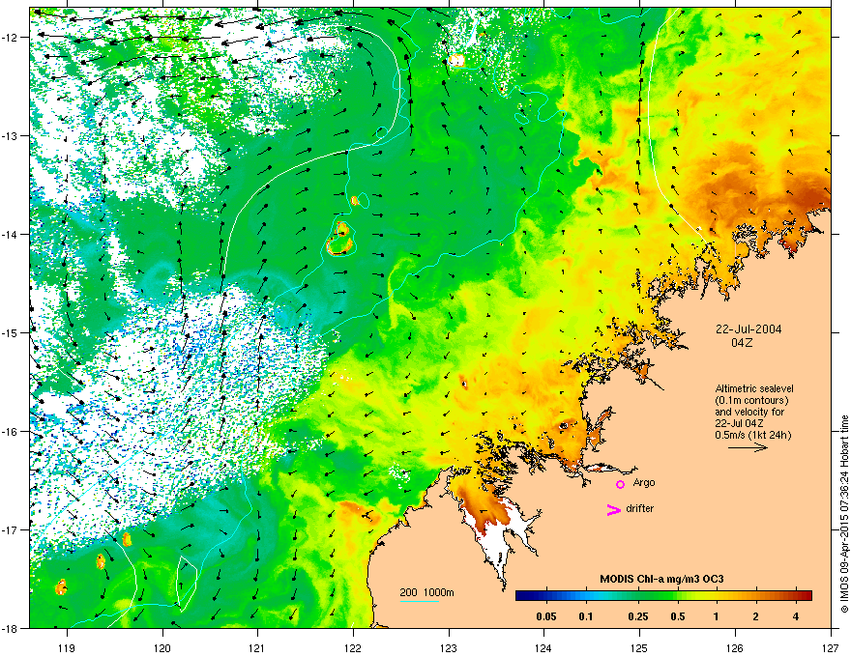
Task: Click the magenta drifter arrowhead legend symbol
Action: (614, 509)
